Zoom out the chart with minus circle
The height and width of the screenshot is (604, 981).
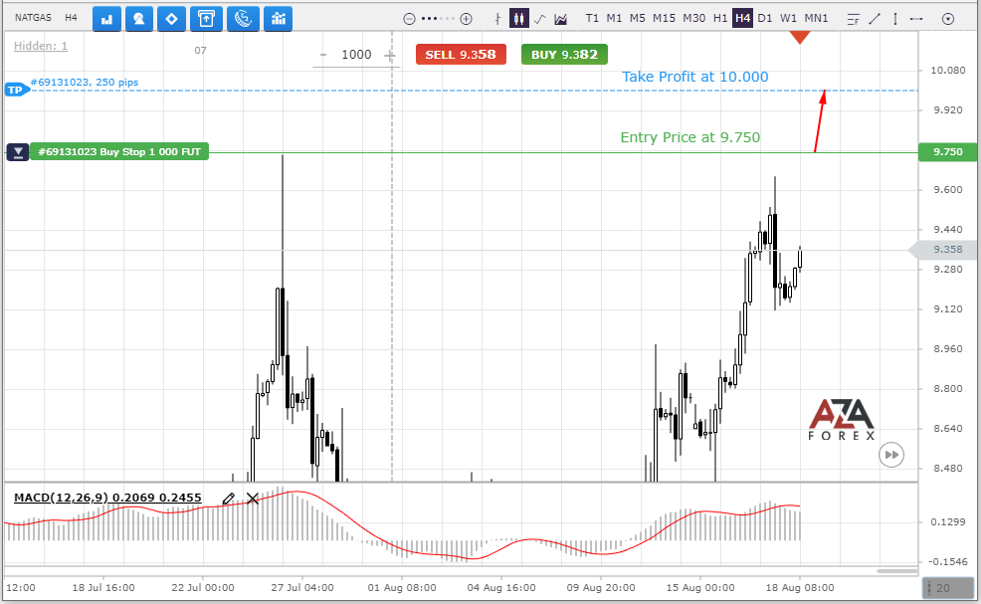point(409,19)
